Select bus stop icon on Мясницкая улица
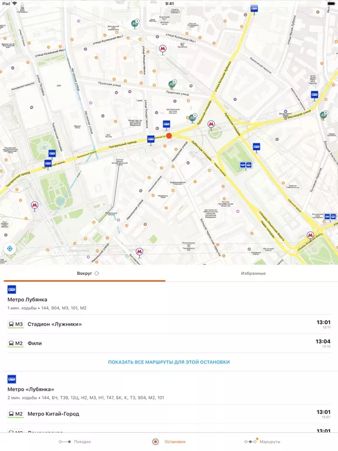 pyautogui.click(x=315, y=95)
